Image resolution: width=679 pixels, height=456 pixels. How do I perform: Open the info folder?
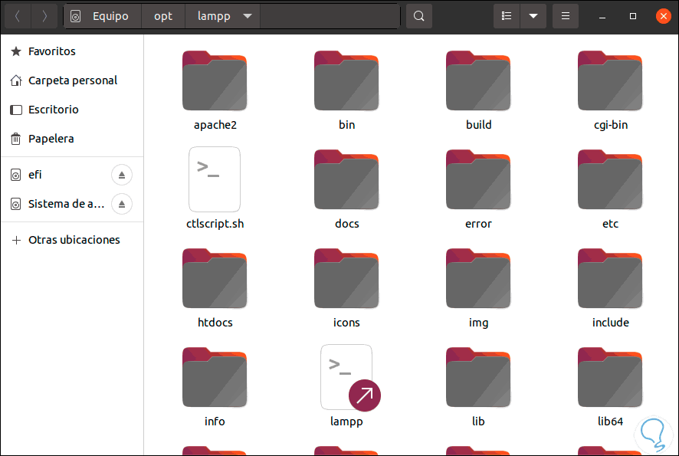coord(215,377)
